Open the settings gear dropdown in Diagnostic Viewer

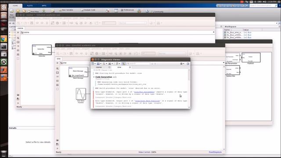pos(182,64)
